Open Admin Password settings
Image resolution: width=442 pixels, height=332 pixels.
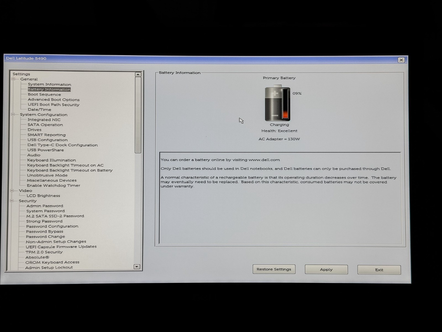(x=45, y=206)
